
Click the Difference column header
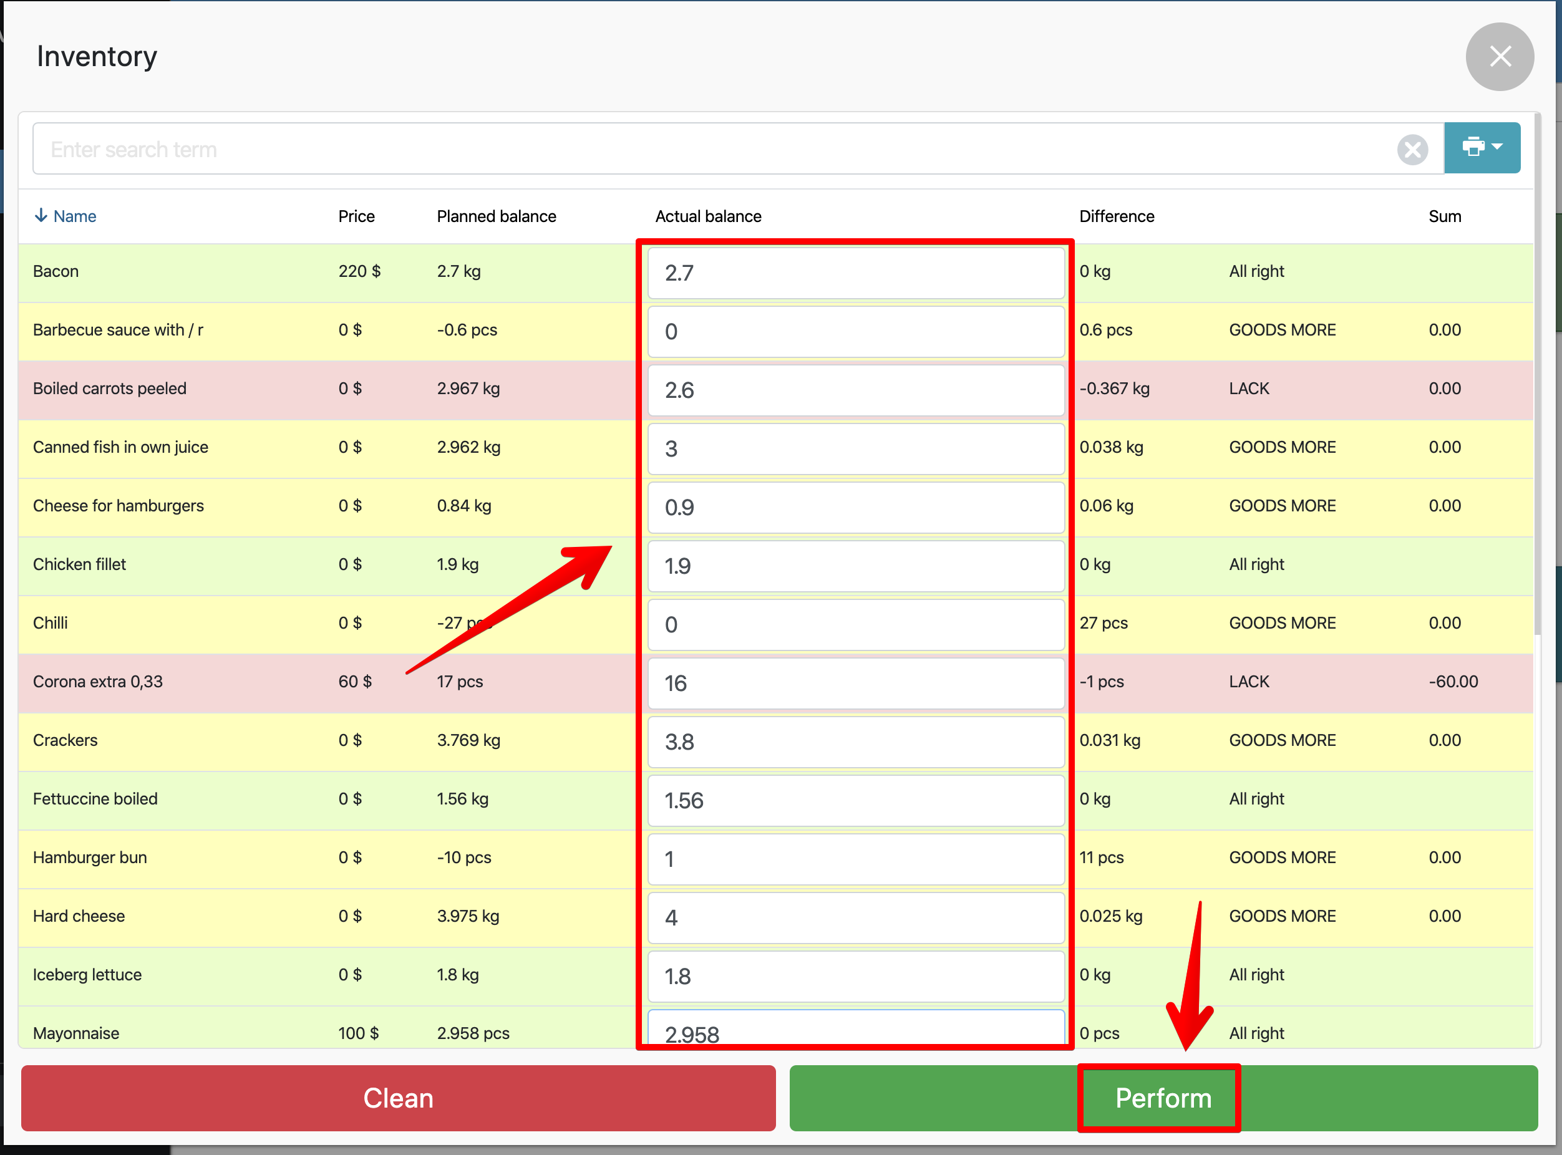click(x=1117, y=216)
